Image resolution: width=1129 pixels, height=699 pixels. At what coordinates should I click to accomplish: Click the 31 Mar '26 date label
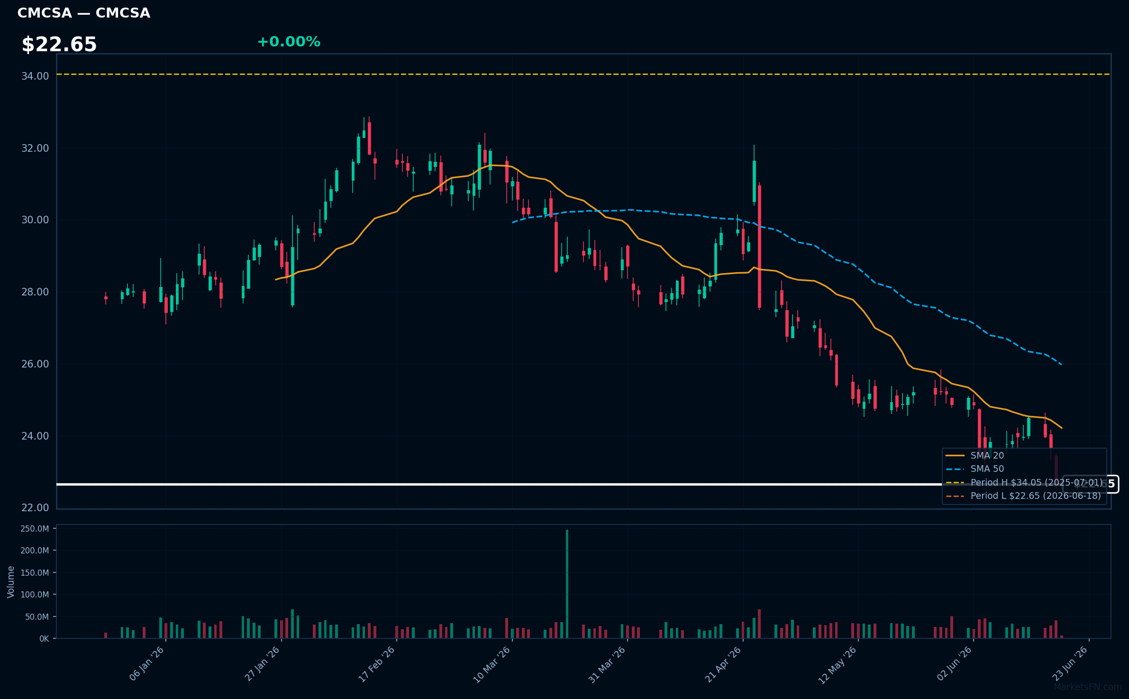point(607,664)
